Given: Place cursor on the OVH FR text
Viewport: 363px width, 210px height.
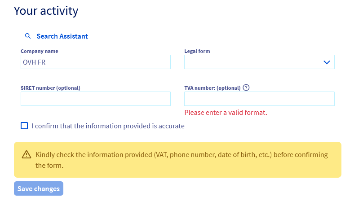Looking at the screenshot, I should (x=34, y=62).
